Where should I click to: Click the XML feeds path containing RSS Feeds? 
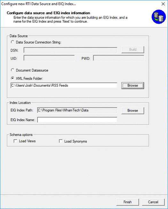pyautogui.click(x=64, y=85)
